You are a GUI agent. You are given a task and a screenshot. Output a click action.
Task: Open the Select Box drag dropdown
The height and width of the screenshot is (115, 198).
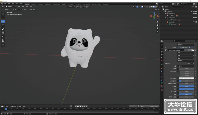click(x=33, y=9)
